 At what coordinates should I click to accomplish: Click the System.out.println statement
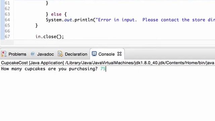[x=130, y=20]
